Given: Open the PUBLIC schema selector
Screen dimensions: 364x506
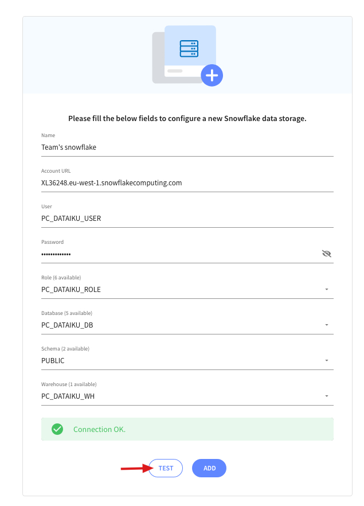Looking at the screenshot, I should point(187,360).
